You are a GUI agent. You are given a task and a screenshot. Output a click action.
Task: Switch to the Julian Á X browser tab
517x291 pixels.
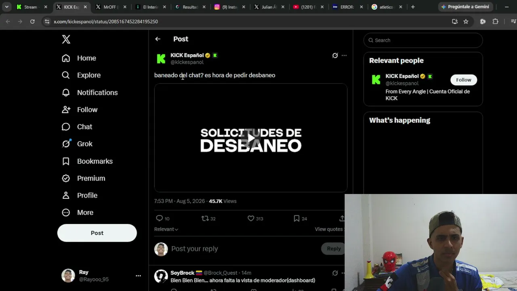coord(269,7)
